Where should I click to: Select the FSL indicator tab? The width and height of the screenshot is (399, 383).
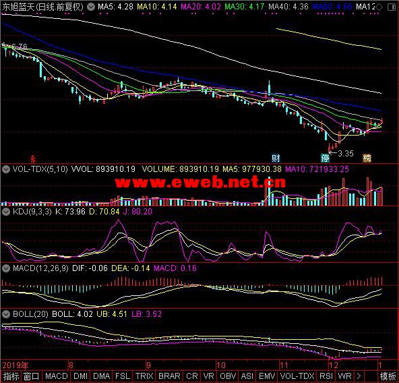tap(123, 376)
